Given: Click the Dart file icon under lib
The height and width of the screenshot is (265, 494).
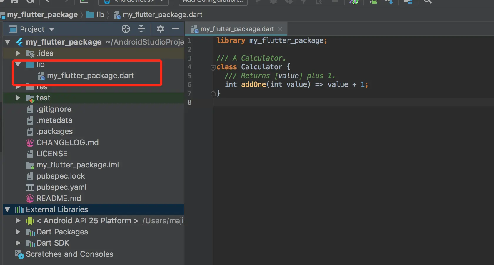Looking at the screenshot, I should [x=41, y=76].
